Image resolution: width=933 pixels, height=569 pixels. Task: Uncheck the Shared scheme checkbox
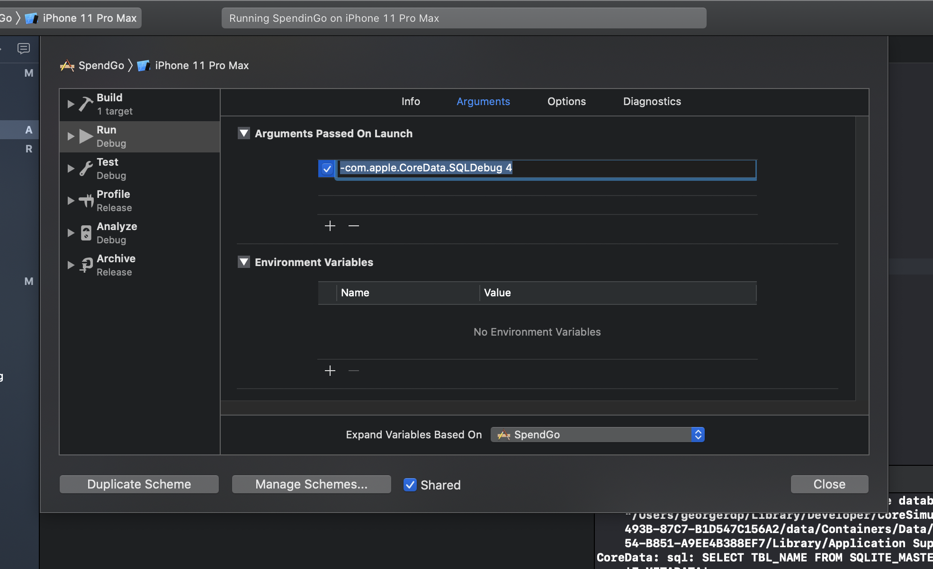pyautogui.click(x=410, y=485)
